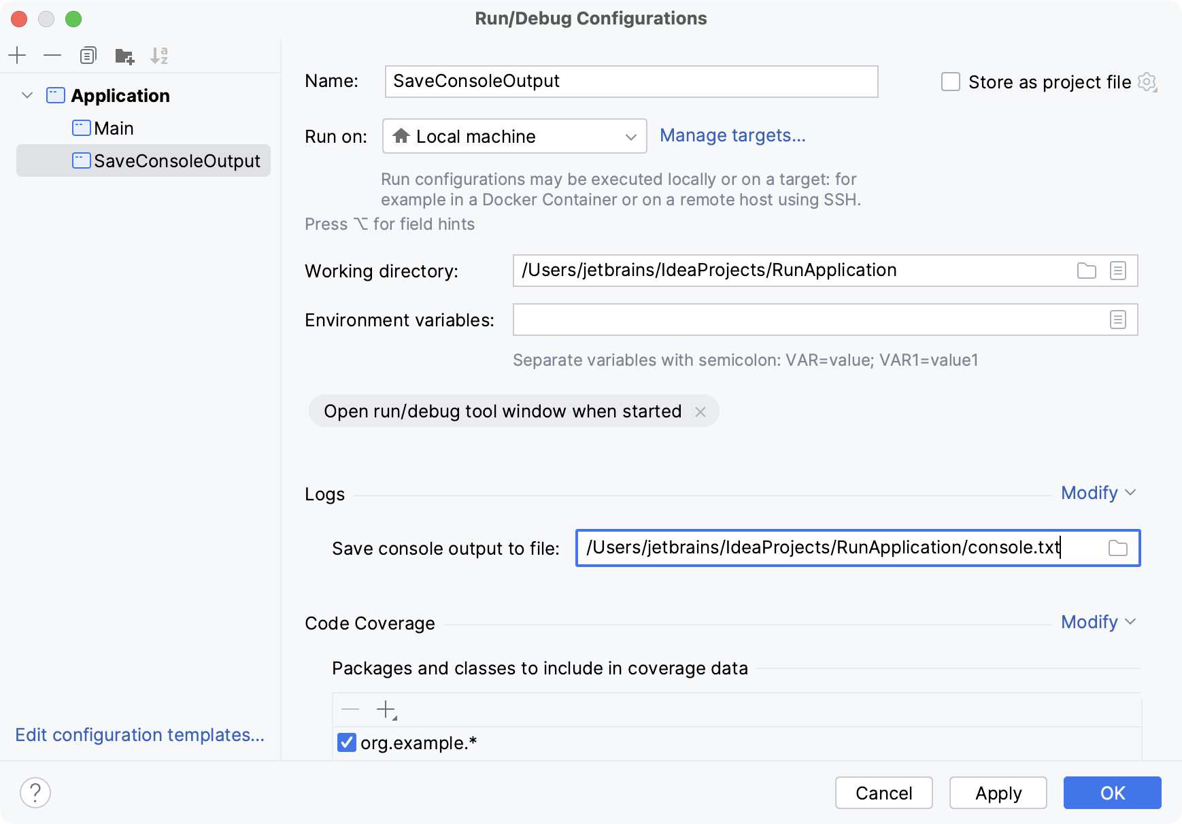The height and width of the screenshot is (824, 1182).
Task: Click the red close window button
Action: pyautogui.click(x=19, y=19)
